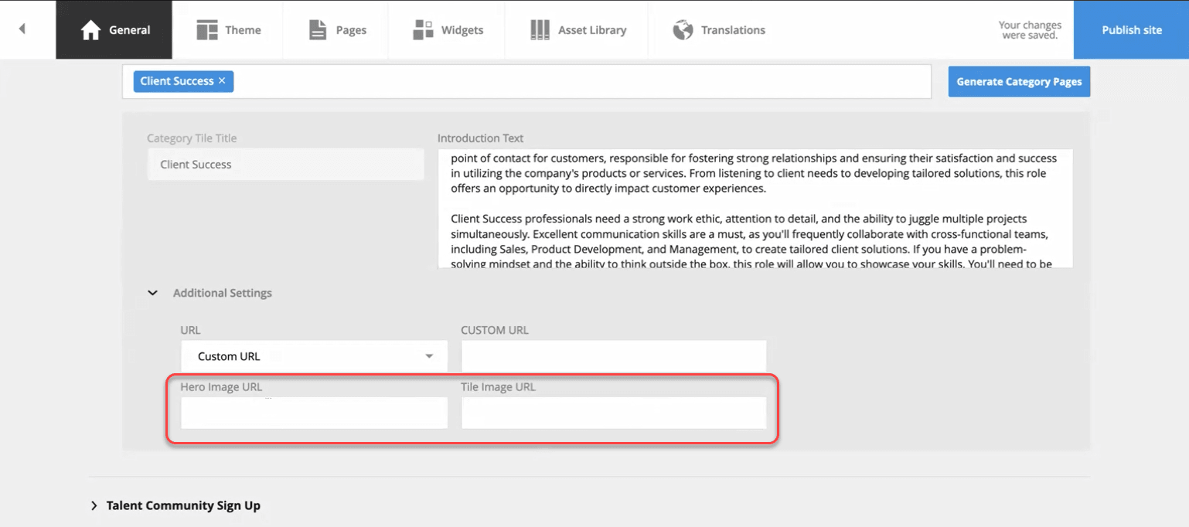Open the Pages tab
Image resolution: width=1189 pixels, height=527 pixels.
336,30
